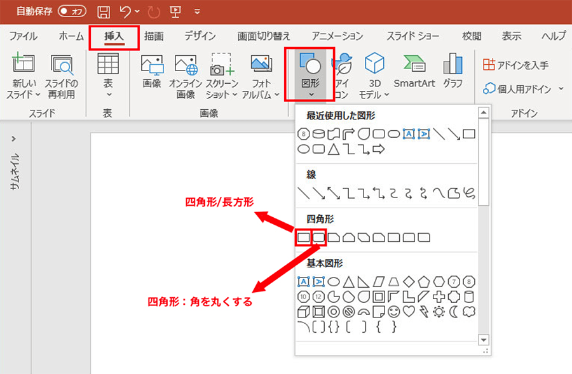Select the Folded Corner shape in 基本図形
The width and height of the screenshot is (572, 374).
coord(379,312)
